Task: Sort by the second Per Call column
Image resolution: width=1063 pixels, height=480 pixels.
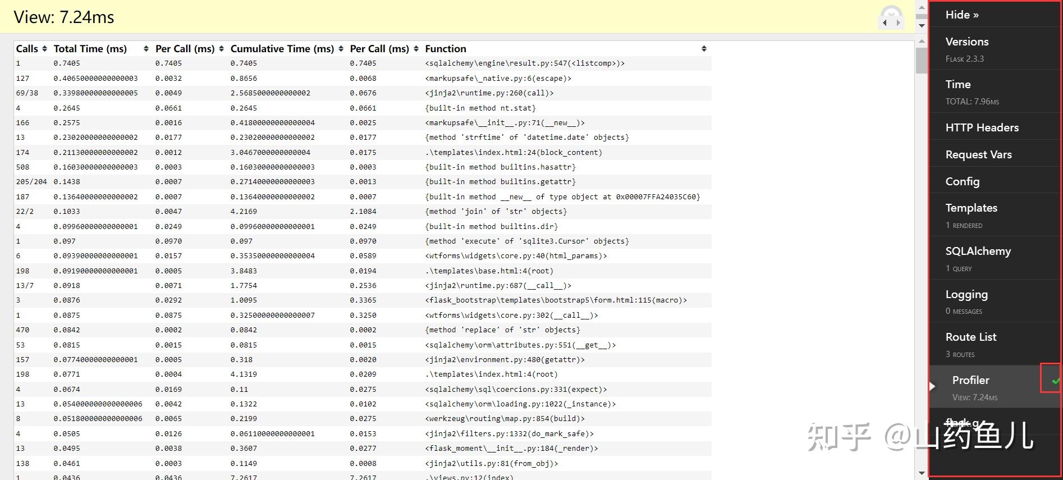Action: (x=416, y=49)
